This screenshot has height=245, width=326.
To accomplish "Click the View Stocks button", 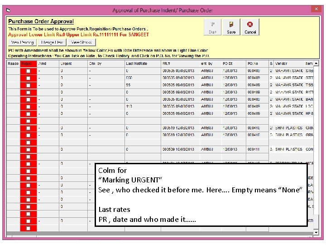I will click(x=81, y=42).
